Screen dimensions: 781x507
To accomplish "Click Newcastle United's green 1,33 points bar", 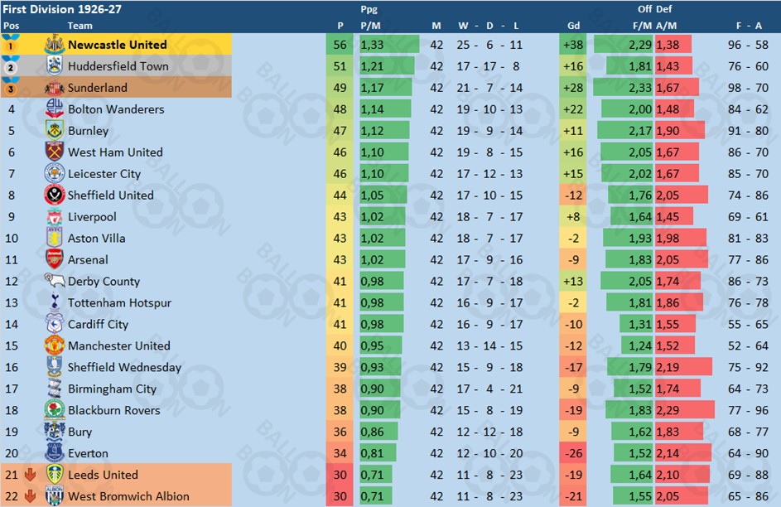I will click(x=389, y=45).
